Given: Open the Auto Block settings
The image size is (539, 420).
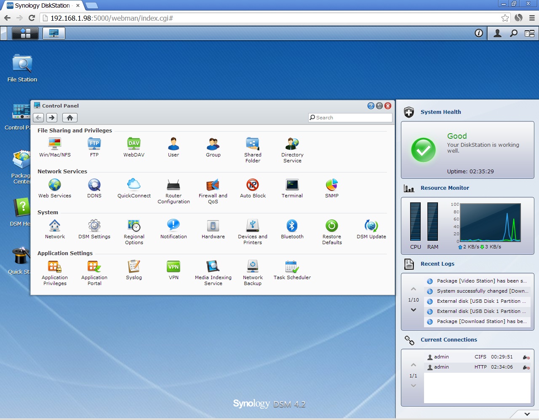Looking at the screenshot, I should 252,185.
